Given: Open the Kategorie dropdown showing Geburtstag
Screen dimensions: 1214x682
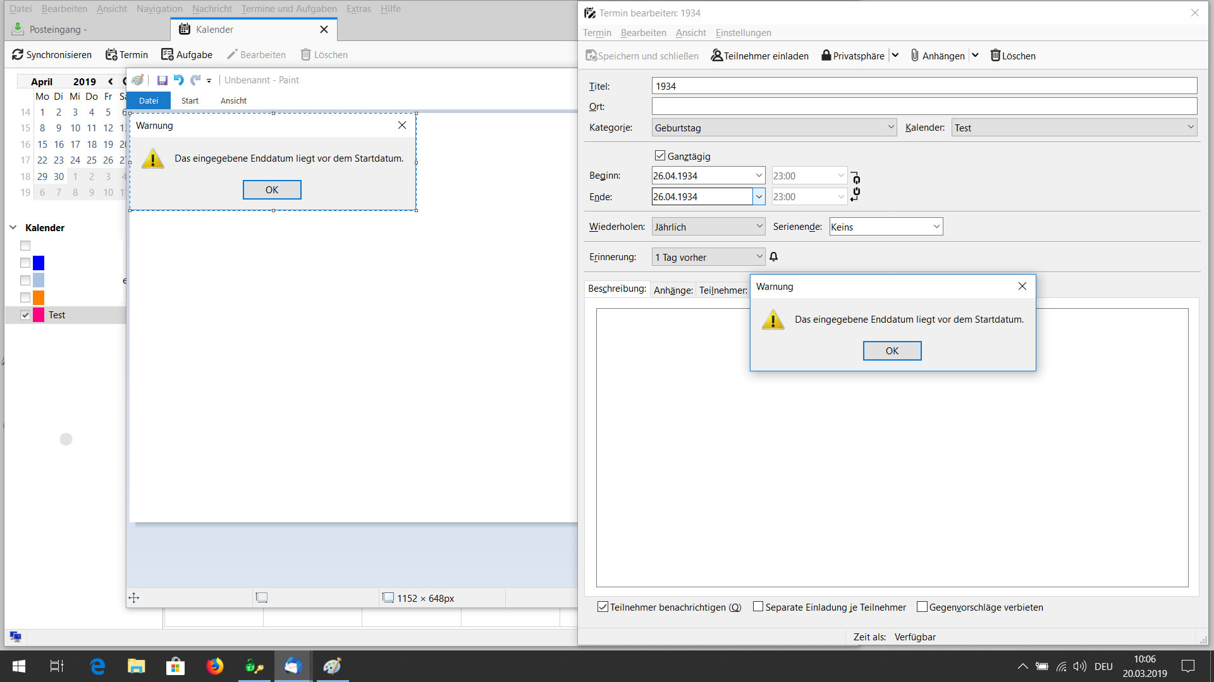Looking at the screenshot, I should coord(774,128).
